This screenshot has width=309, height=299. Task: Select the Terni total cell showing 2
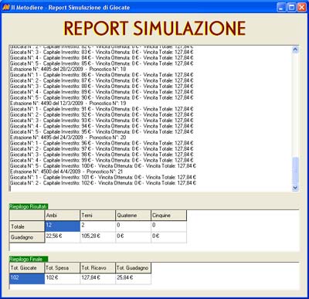pos(98,226)
